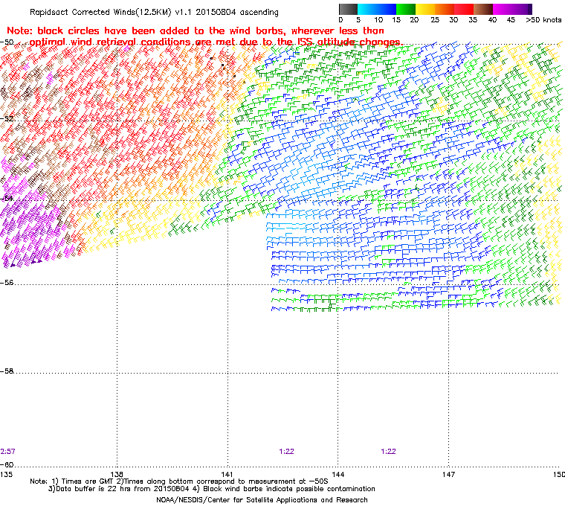Click the 2:57 pass time label
Viewport: 565px width, 512px height.
point(7,452)
